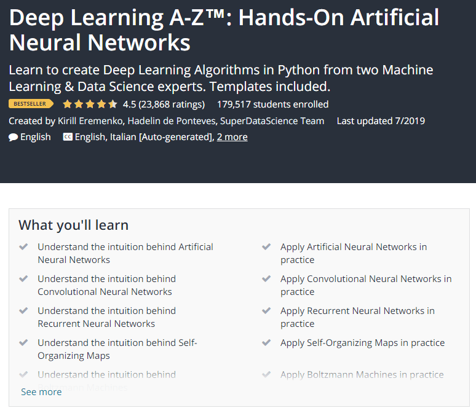Viewport: 476px width, 416px height.
Task: Click the 4.5 (23,868 ratings) text
Action: click(x=164, y=104)
